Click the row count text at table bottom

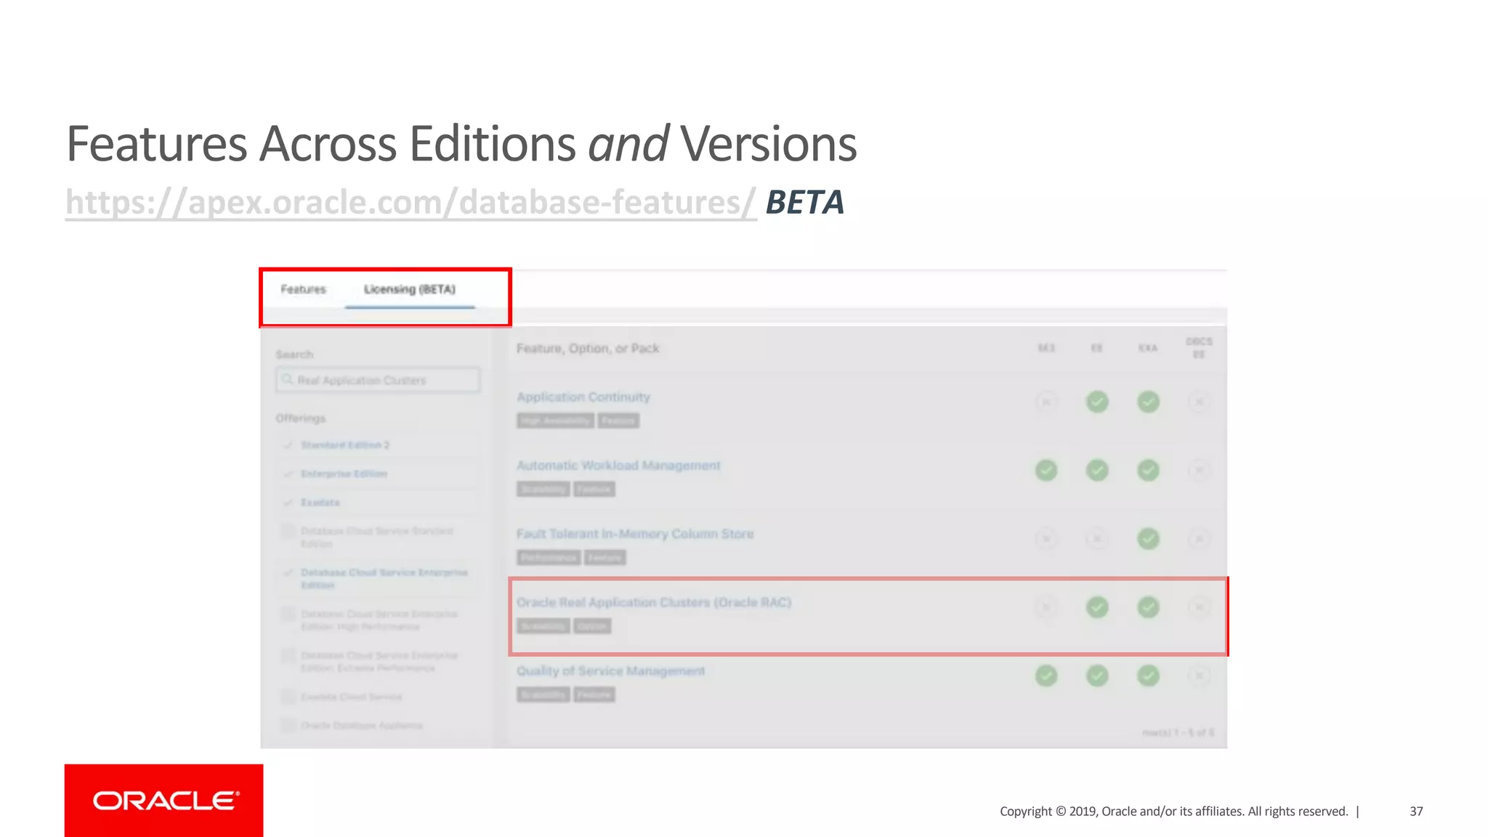tap(1178, 732)
